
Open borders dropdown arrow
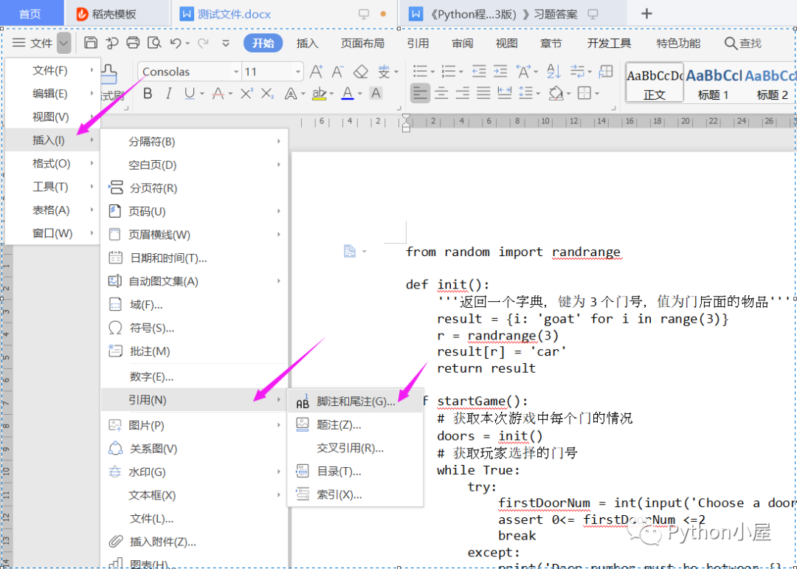597,94
